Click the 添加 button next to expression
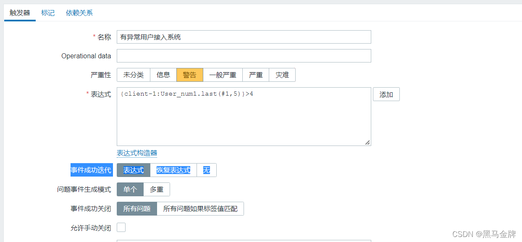 click(x=386, y=94)
